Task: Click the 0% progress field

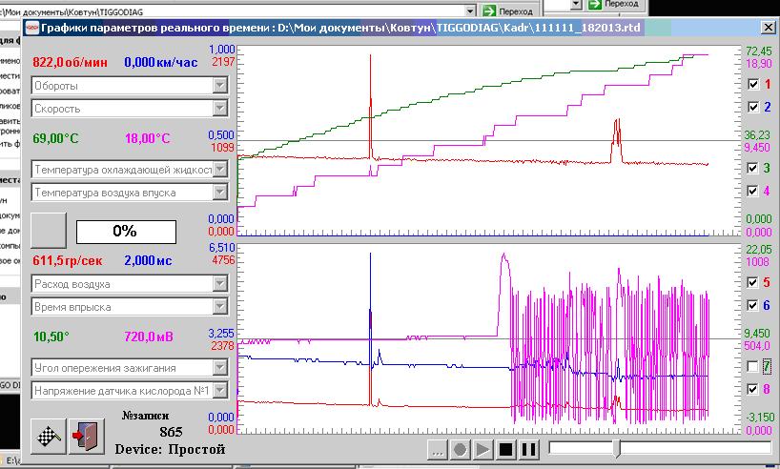Action: coord(126,232)
